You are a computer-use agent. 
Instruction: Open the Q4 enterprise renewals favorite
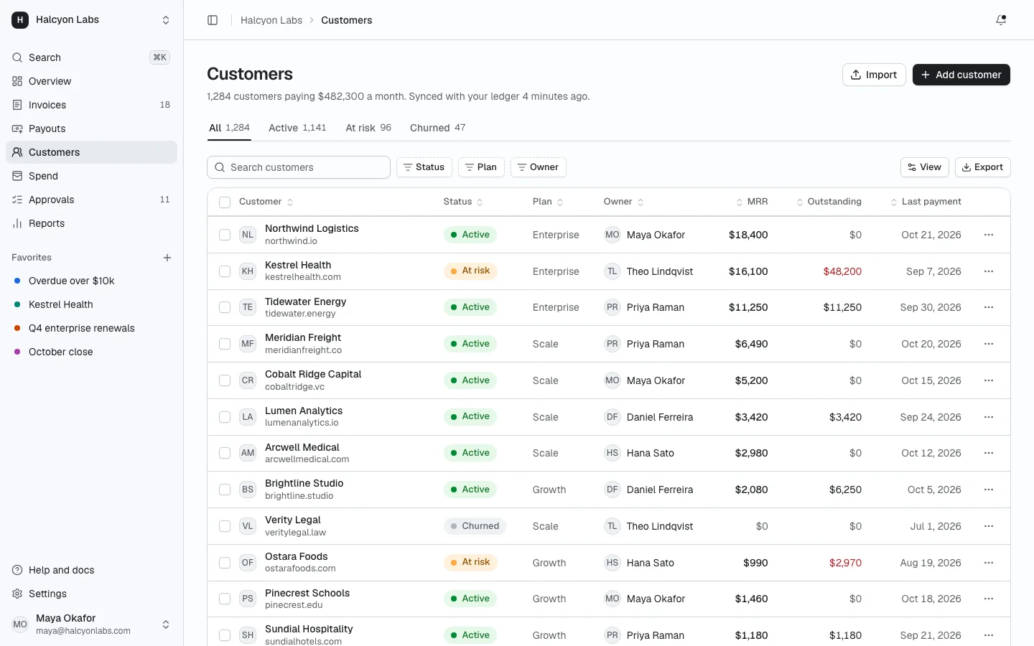[x=91, y=328]
